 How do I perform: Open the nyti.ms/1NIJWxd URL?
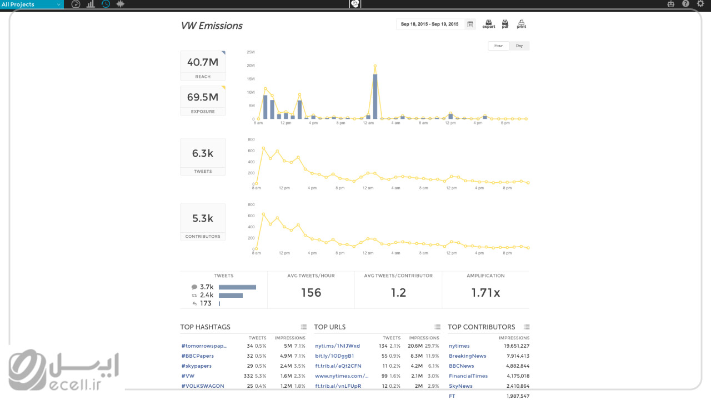click(x=338, y=346)
